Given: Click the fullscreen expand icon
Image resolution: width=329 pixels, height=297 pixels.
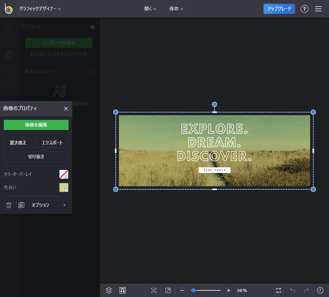Looking at the screenshot, I should [x=168, y=290].
